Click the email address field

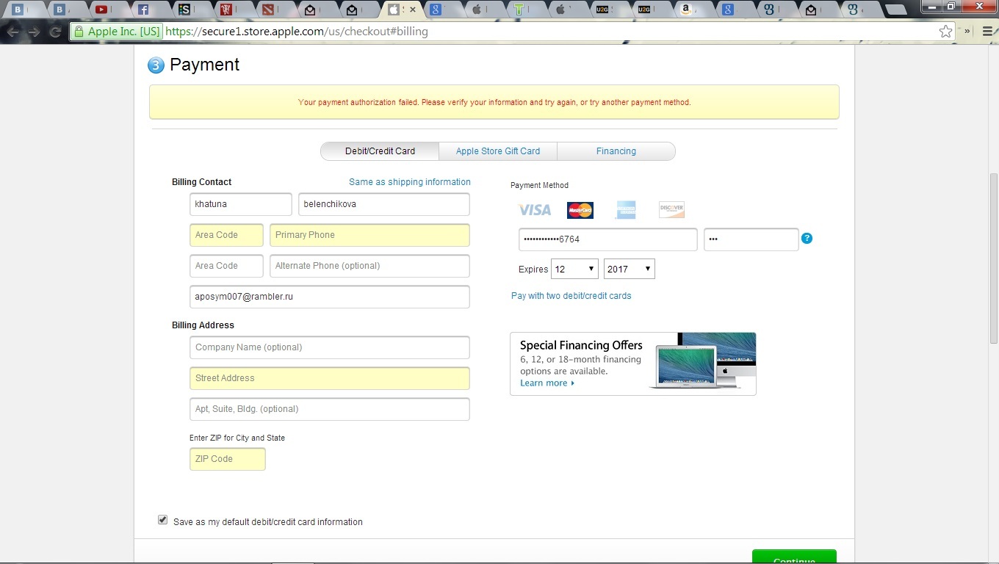click(330, 297)
